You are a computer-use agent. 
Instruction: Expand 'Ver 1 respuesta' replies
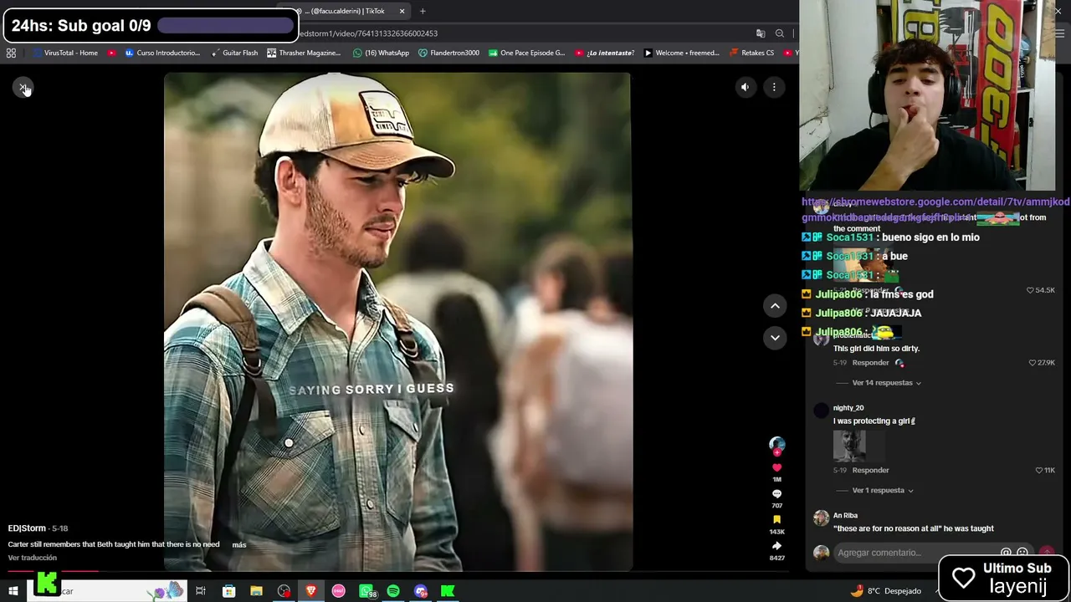tap(883, 490)
